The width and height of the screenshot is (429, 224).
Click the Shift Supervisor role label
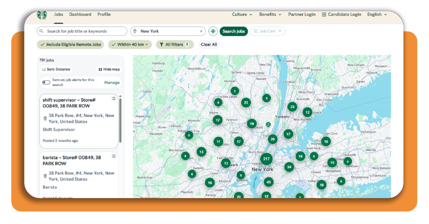pyautogui.click(x=59, y=130)
